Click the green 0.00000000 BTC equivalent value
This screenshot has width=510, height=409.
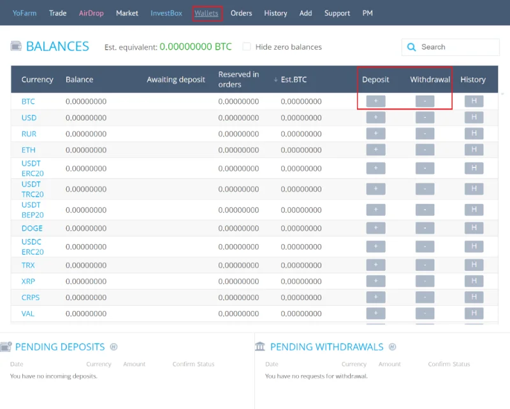point(196,47)
